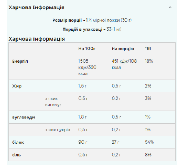Collapse the Харчова Інформація section chevron
The image size is (184, 165).
pyautogui.click(x=170, y=7)
